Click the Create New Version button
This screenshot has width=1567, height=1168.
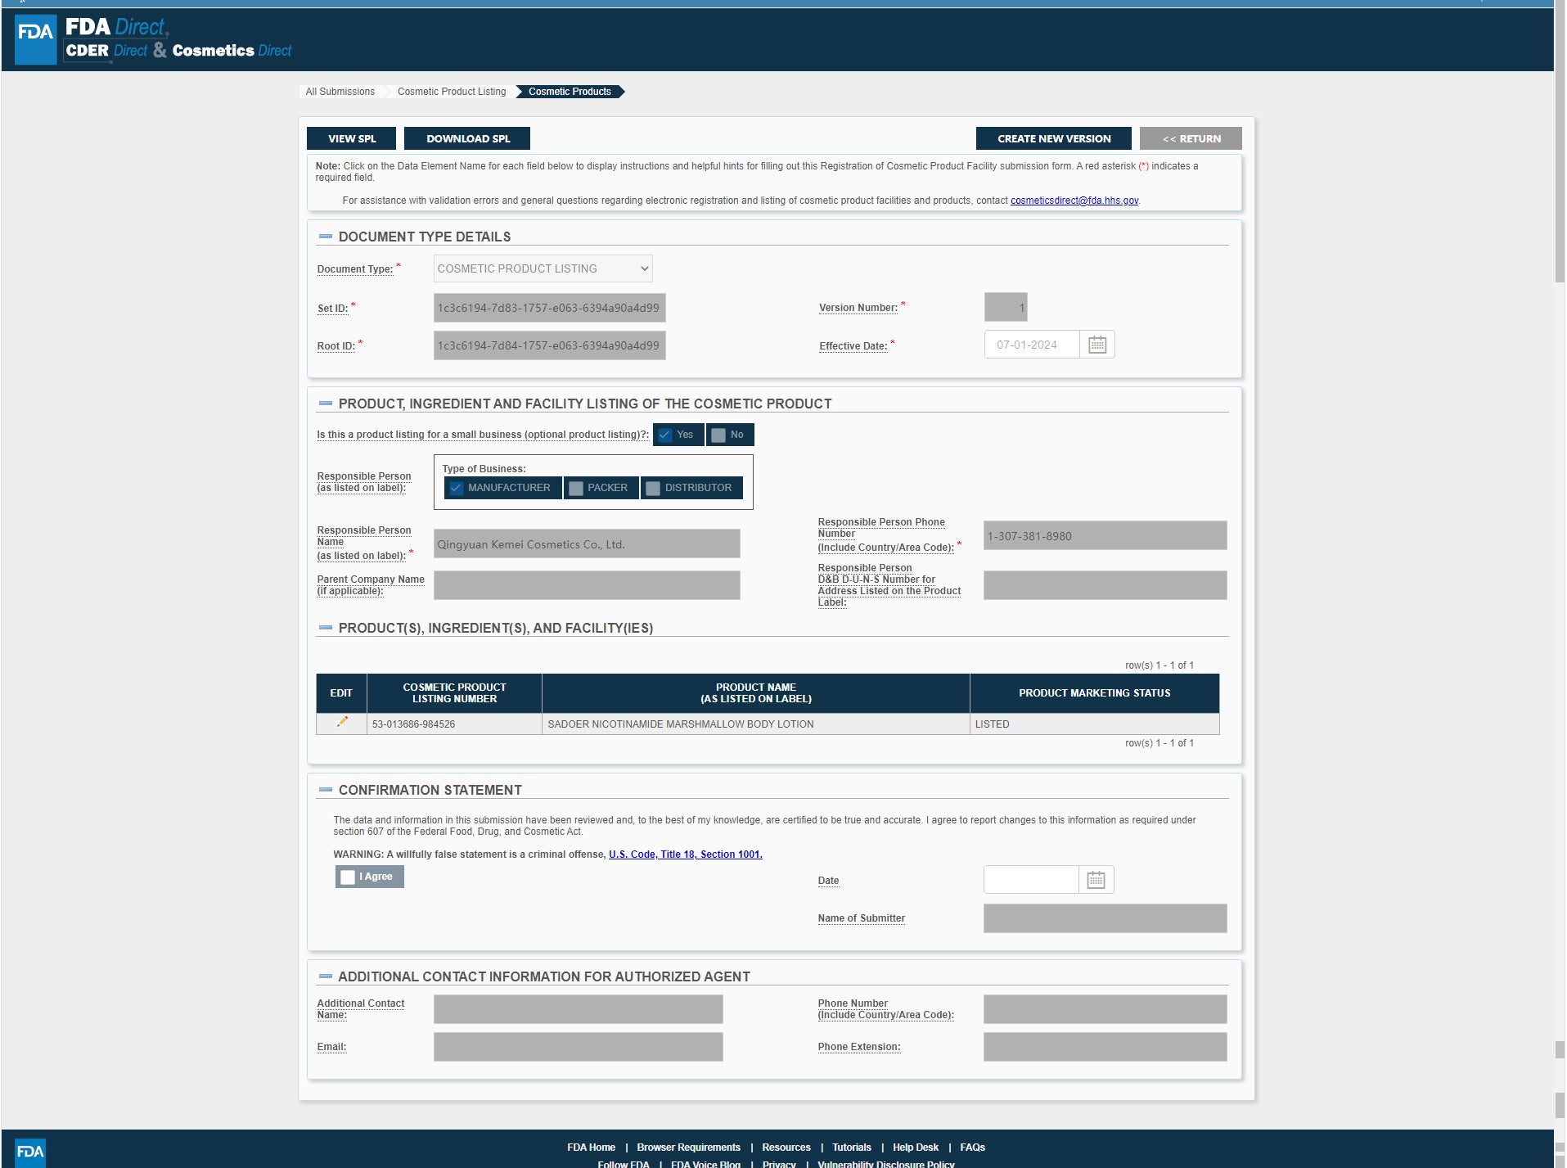(1053, 139)
